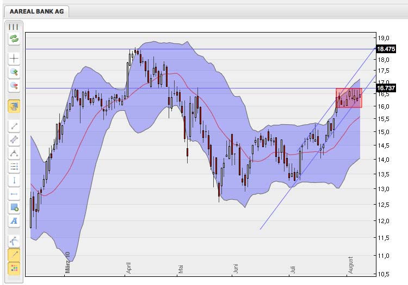Grab the toolbar grip handle at top
408x285 pixels.
(x=14, y=27)
